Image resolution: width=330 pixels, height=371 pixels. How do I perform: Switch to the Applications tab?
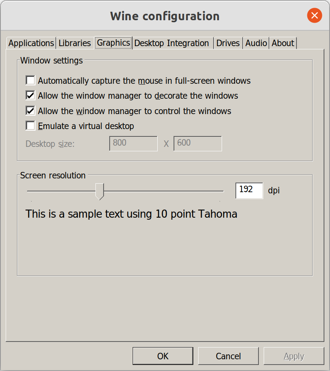pyautogui.click(x=31, y=43)
